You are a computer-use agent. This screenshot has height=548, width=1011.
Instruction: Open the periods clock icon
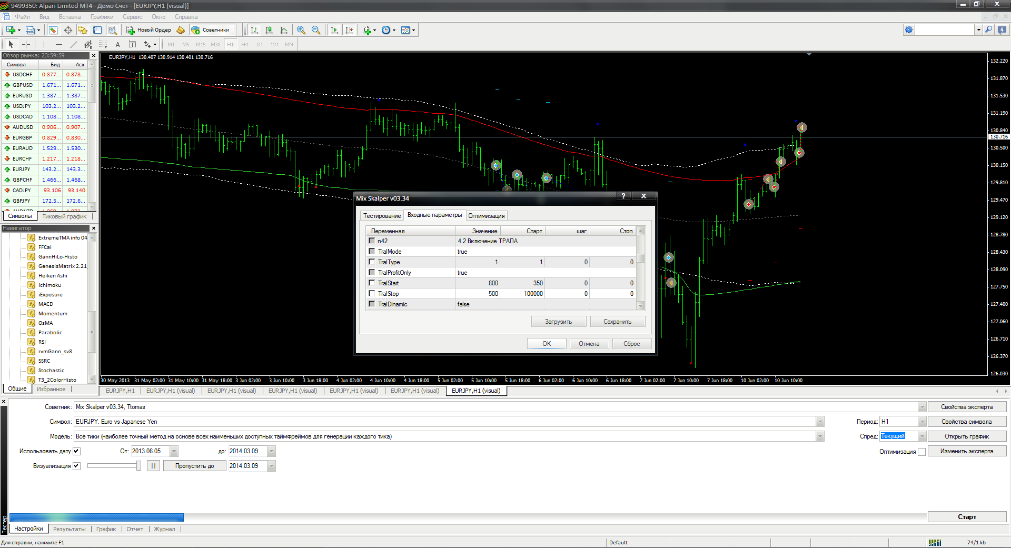tap(386, 30)
